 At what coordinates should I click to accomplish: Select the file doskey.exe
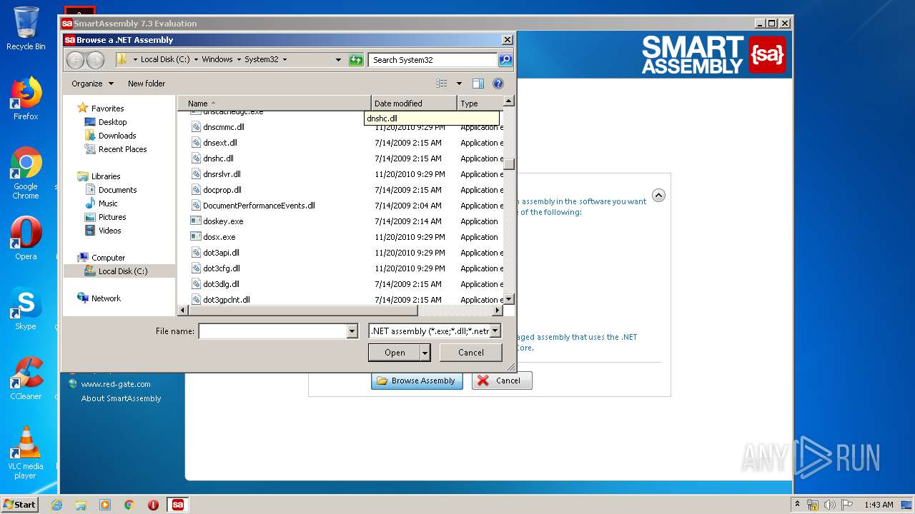click(223, 221)
